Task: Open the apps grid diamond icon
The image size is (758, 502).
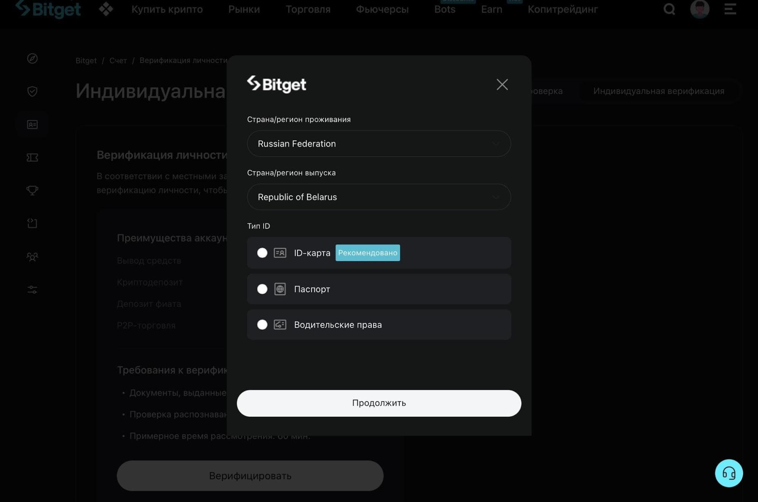Action: pyautogui.click(x=106, y=9)
